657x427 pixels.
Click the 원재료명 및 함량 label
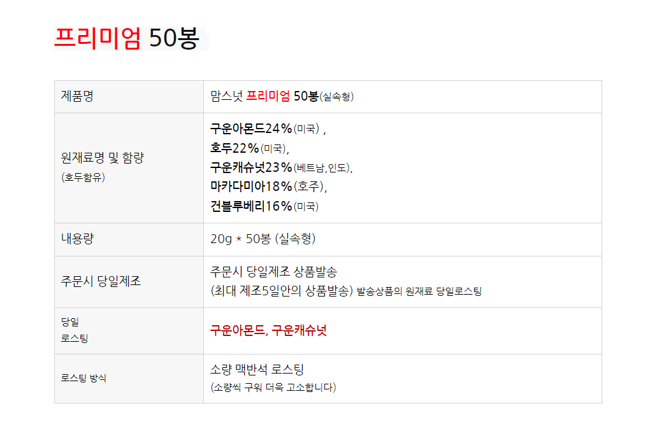pyautogui.click(x=102, y=158)
